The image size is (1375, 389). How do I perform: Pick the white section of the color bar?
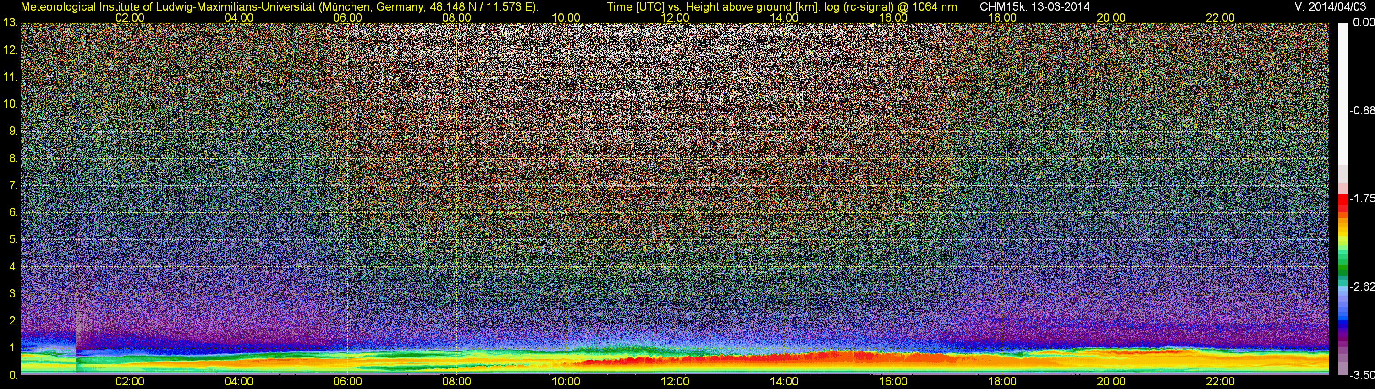pyautogui.click(x=1343, y=93)
